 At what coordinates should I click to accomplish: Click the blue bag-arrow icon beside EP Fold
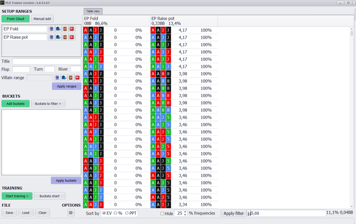coord(58,29)
